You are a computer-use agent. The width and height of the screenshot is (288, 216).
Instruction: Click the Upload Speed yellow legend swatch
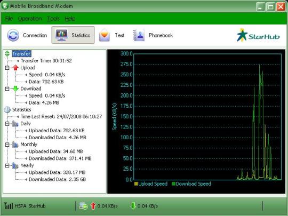click(x=136, y=183)
